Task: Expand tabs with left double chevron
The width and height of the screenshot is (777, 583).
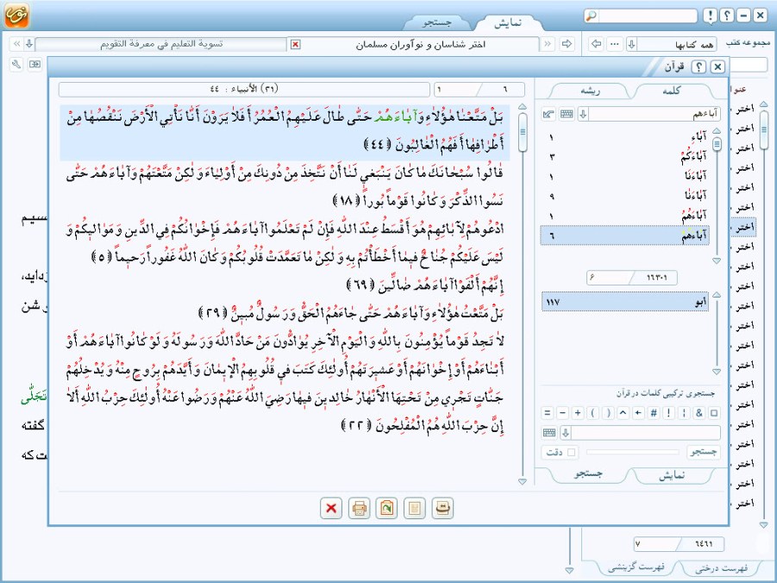Action: pyautogui.click(x=16, y=44)
